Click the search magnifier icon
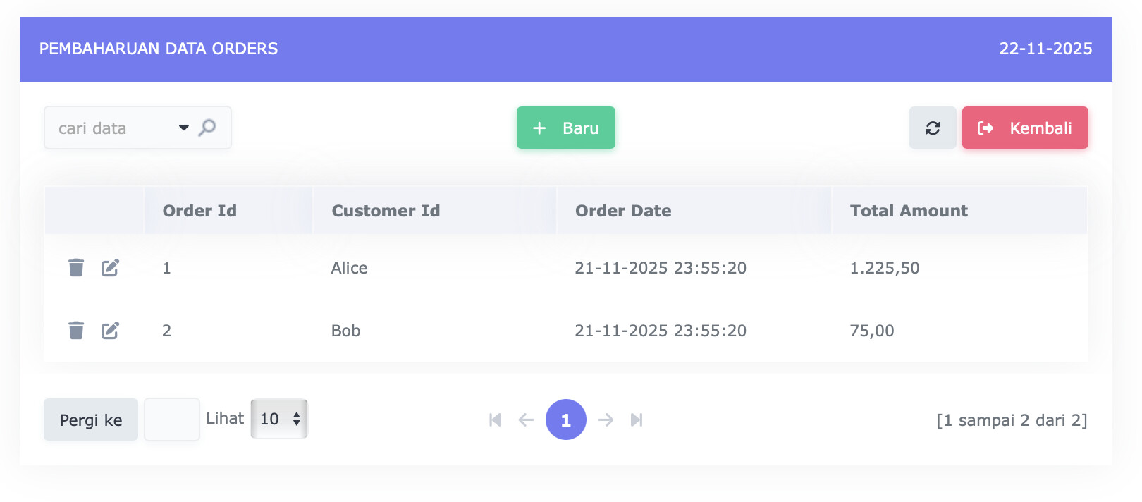 (x=207, y=128)
